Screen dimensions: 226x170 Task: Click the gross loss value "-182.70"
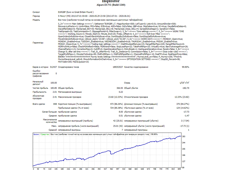[185, 88]
